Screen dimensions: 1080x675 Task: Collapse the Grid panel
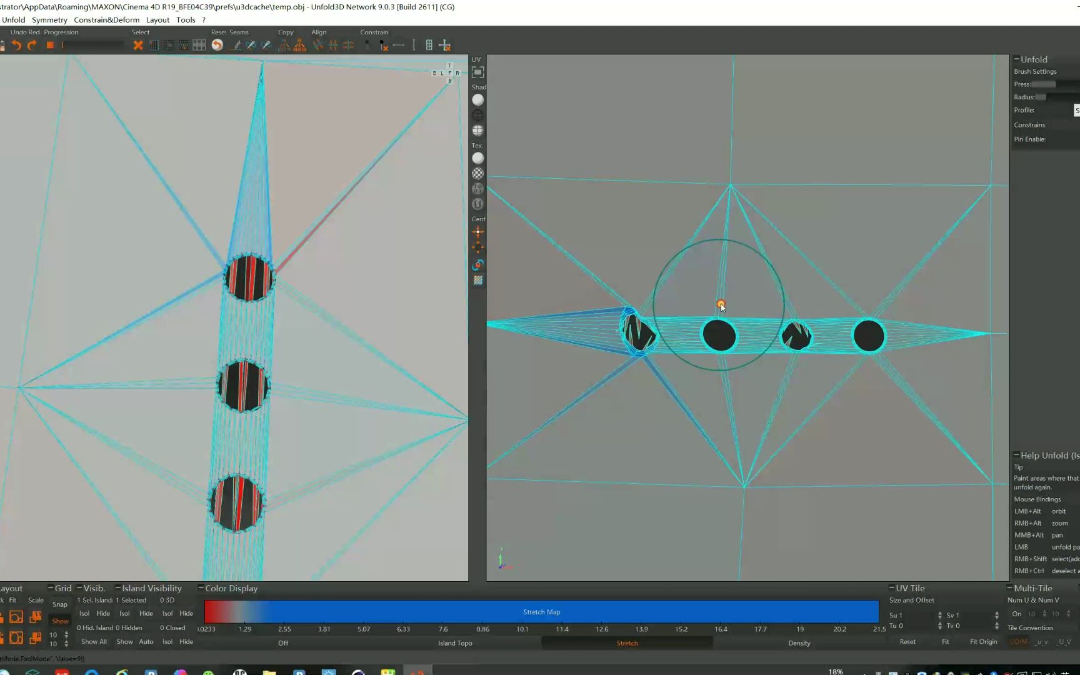[51, 587]
